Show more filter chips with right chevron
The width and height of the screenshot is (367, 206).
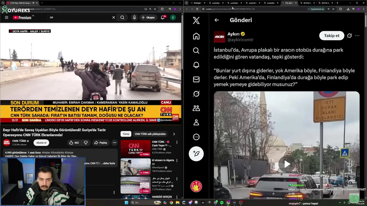174,134
